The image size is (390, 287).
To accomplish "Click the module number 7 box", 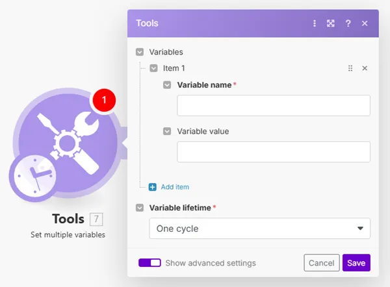I will (x=96, y=219).
